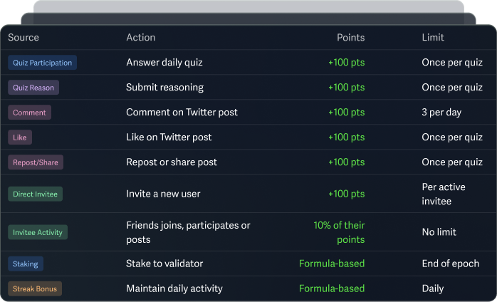
Task: Select the Quiz Reason tag
Action: [33, 88]
